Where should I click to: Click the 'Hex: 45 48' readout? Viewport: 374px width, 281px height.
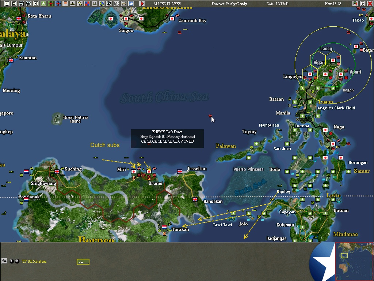[x=333, y=4]
